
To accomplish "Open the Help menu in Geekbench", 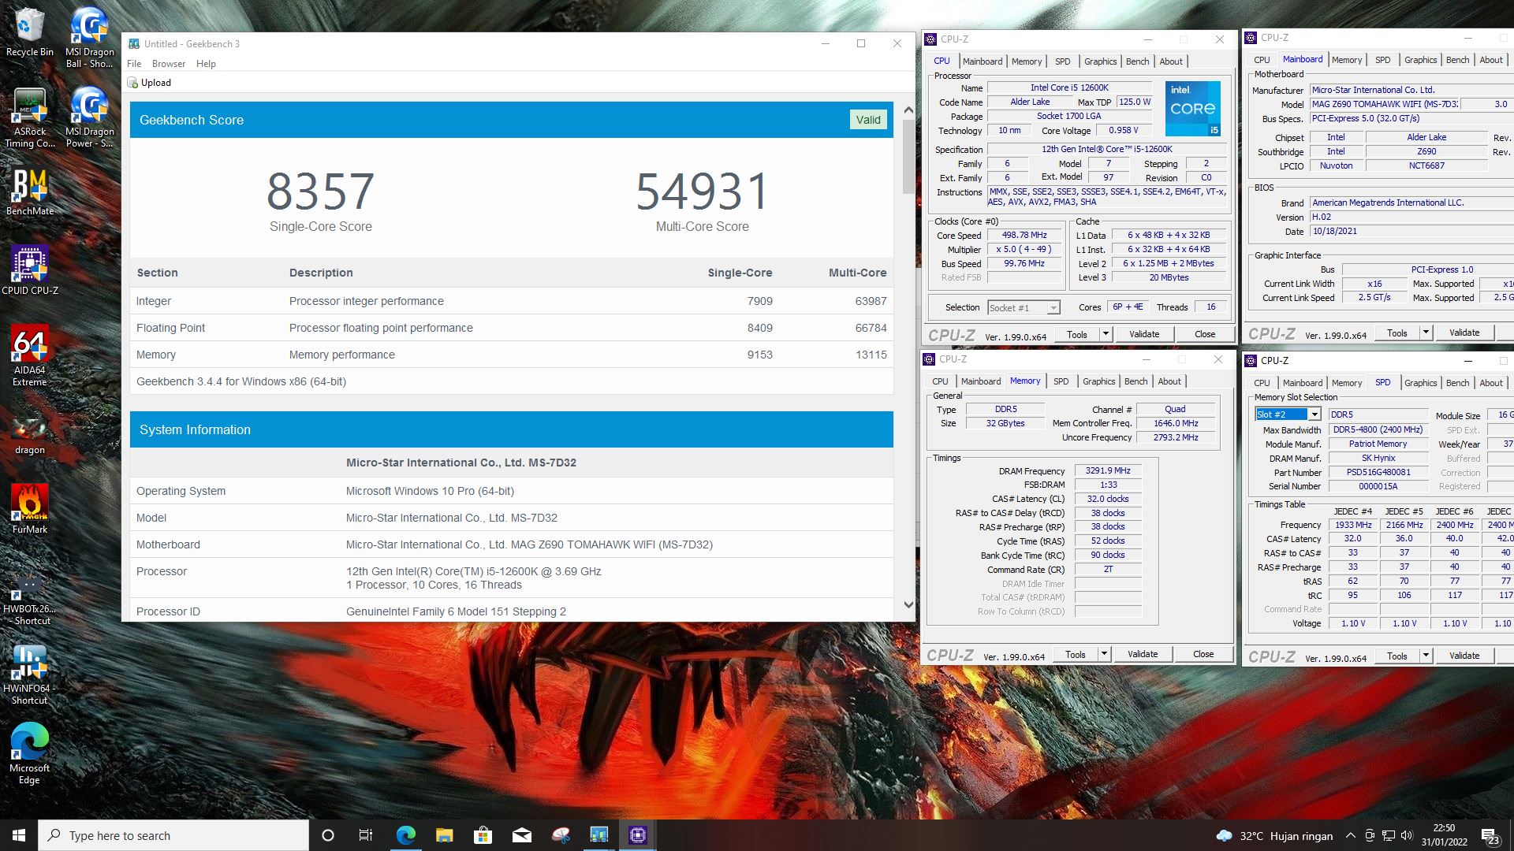I will [x=206, y=64].
